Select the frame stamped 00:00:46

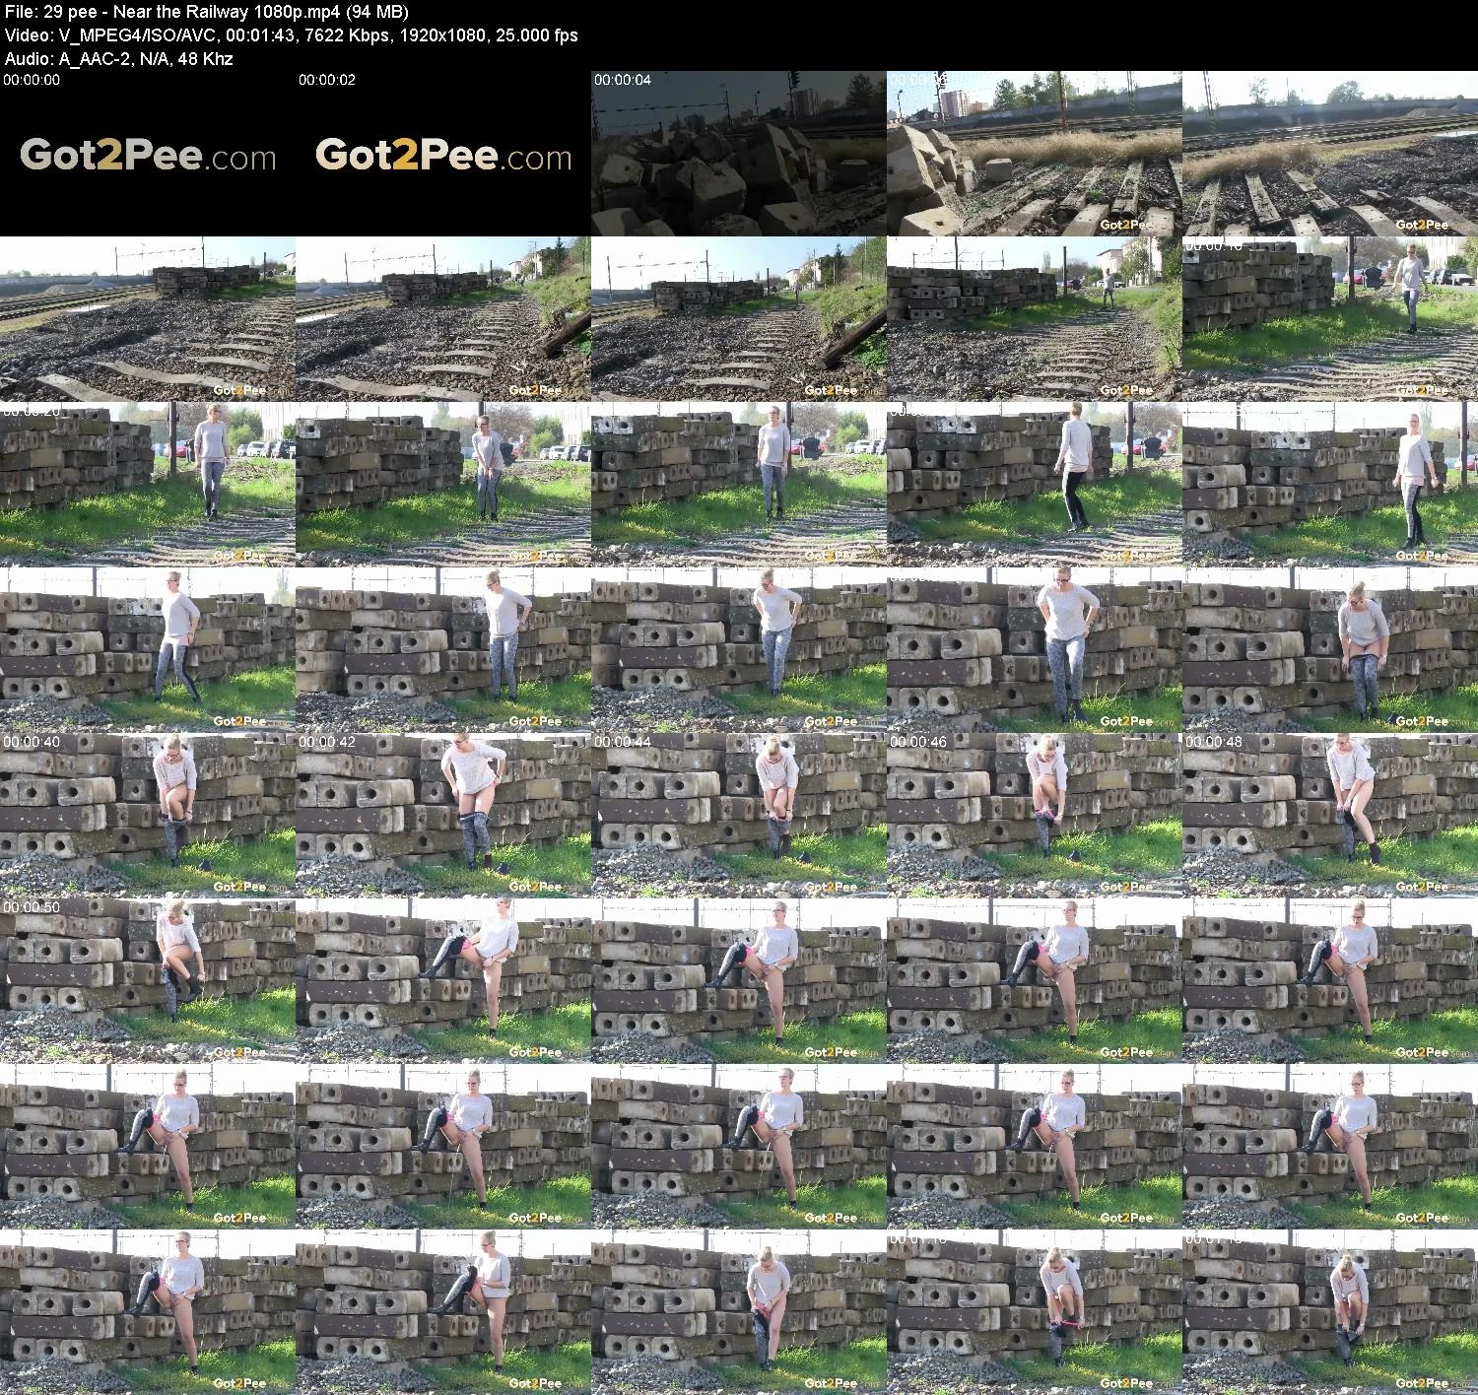(1035, 815)
